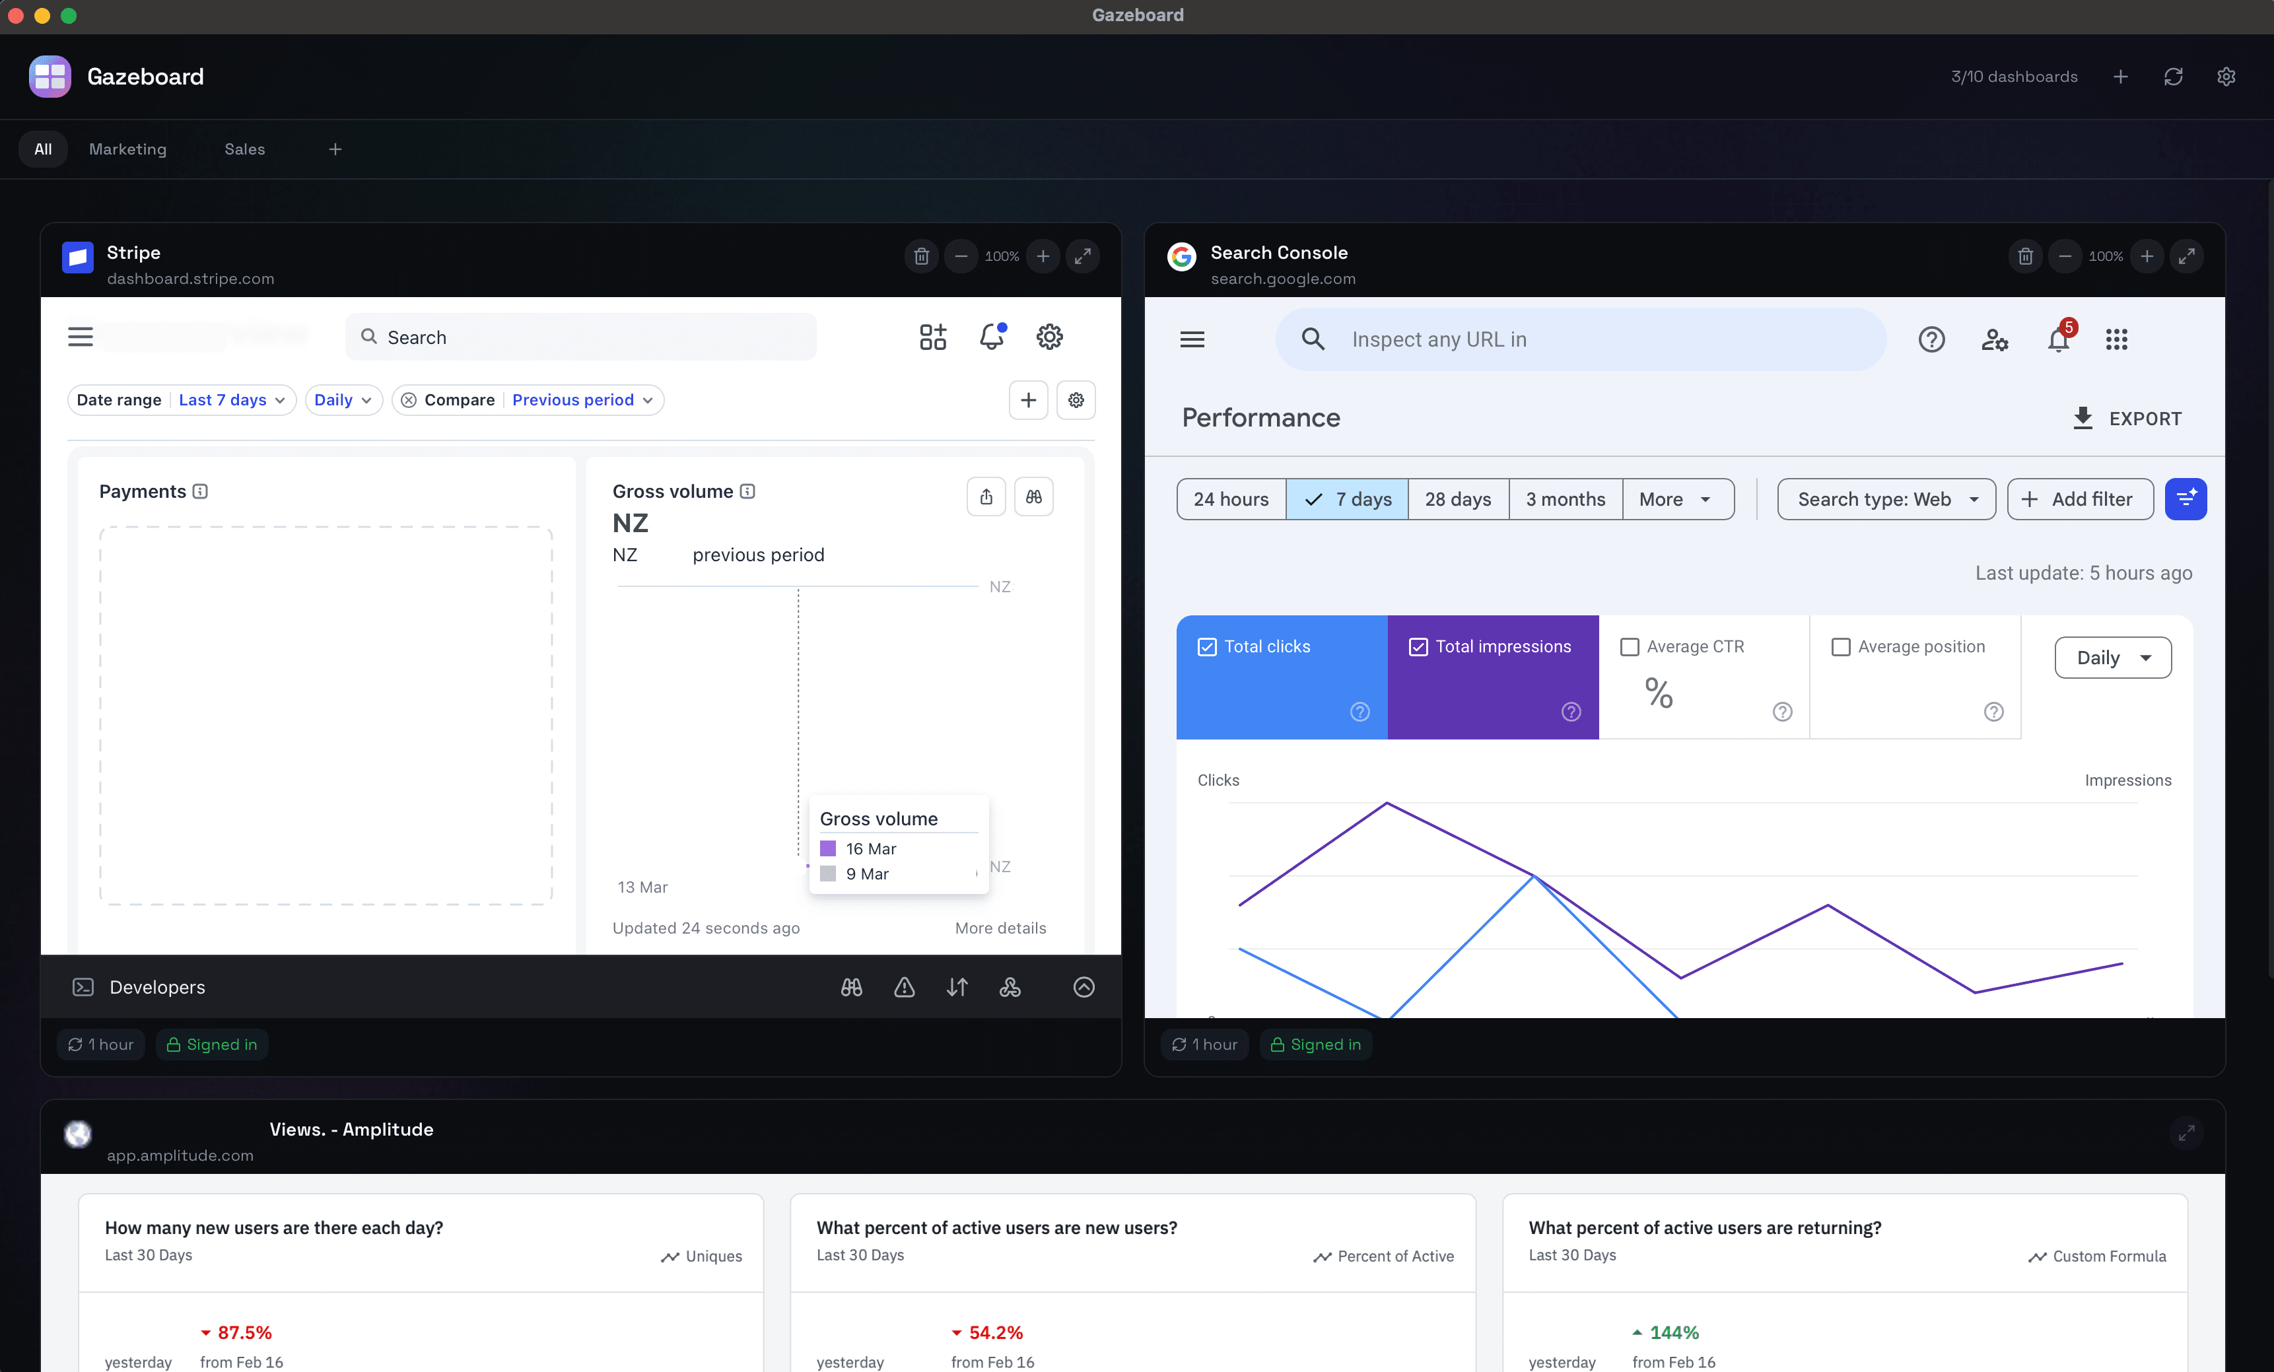Enable the Average position checkbox
Viewport: 2274px width, 1372px height.
pos(1842,647)
